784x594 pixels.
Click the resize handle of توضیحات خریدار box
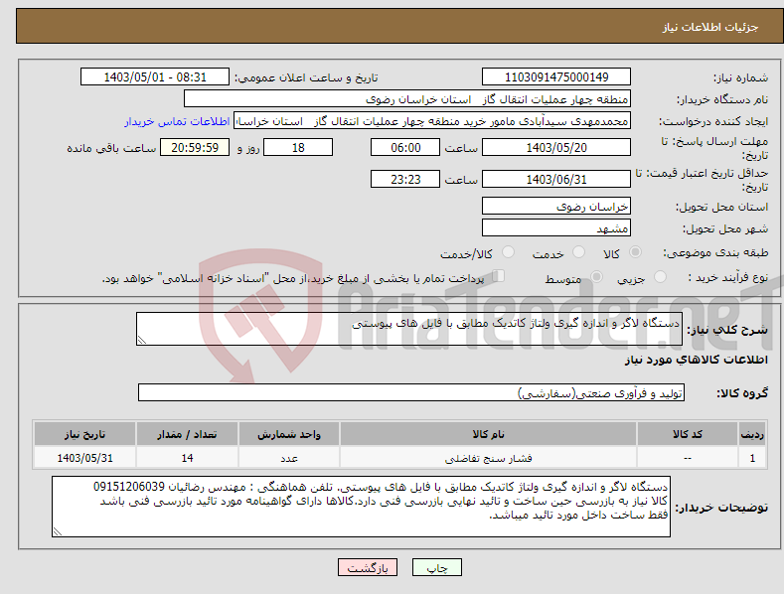(x=58, y=531)
